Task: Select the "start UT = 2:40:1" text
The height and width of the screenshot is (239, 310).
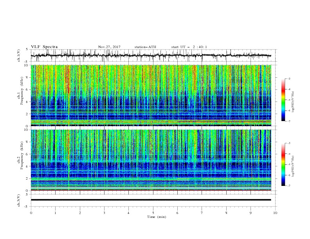Action: pyautogui.click(x=189, y=47)
